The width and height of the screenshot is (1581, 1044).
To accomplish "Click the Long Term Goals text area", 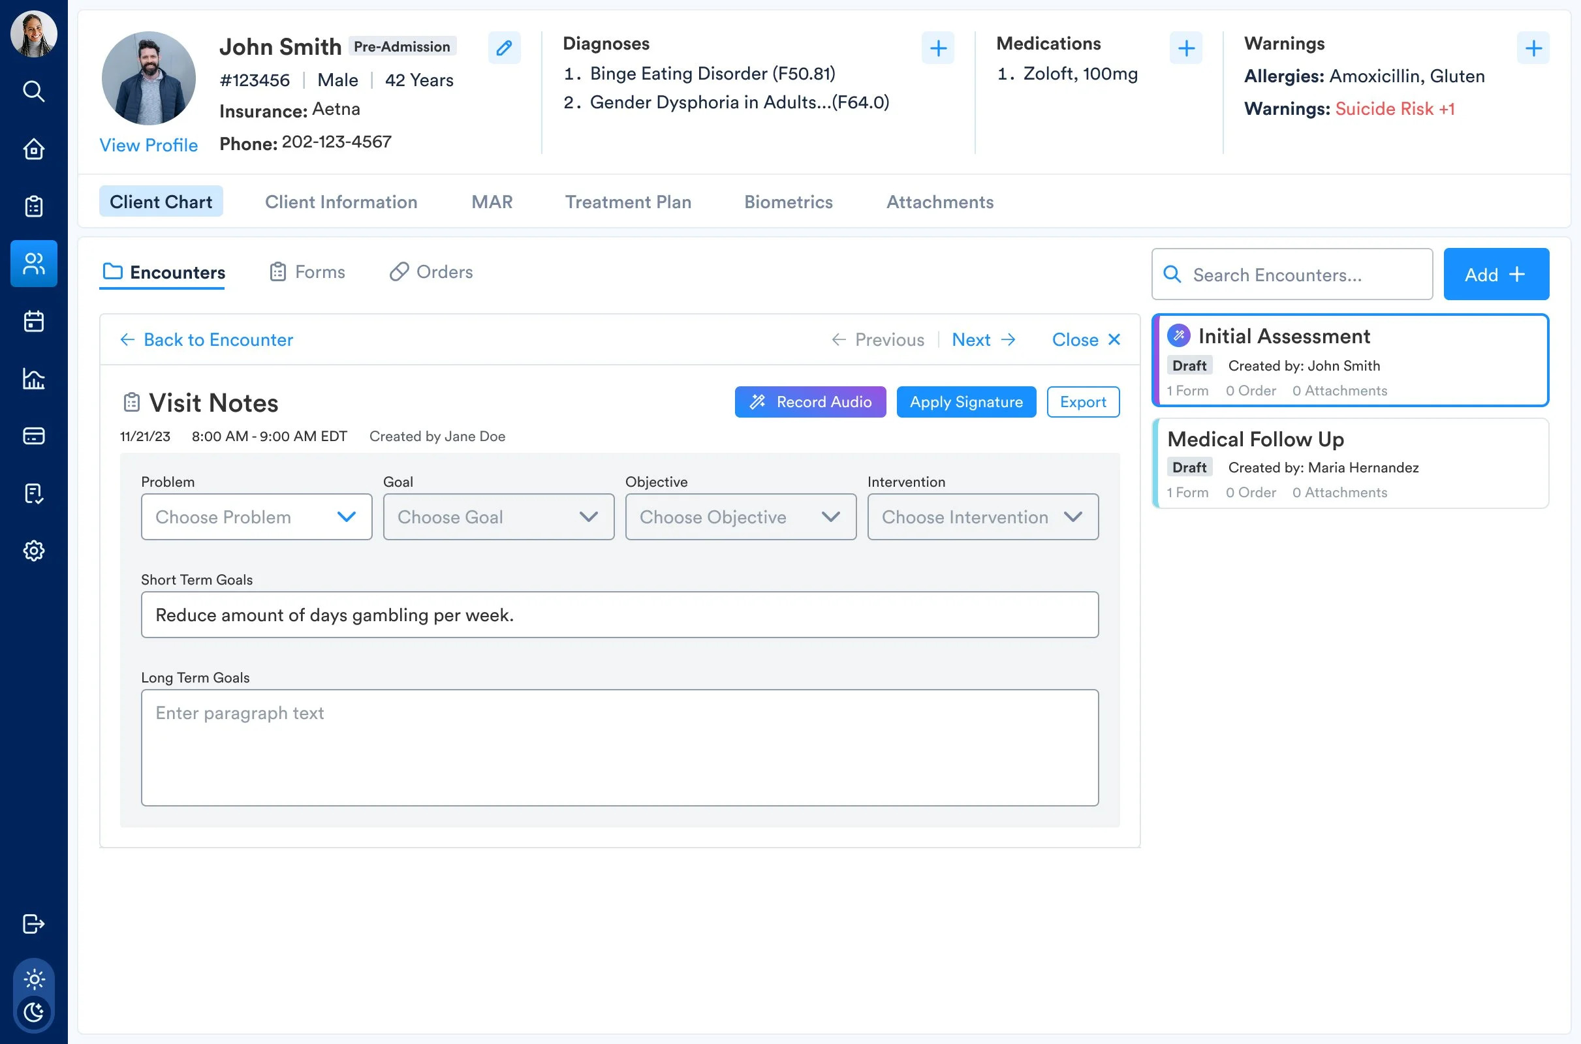I will coord(619,747).
